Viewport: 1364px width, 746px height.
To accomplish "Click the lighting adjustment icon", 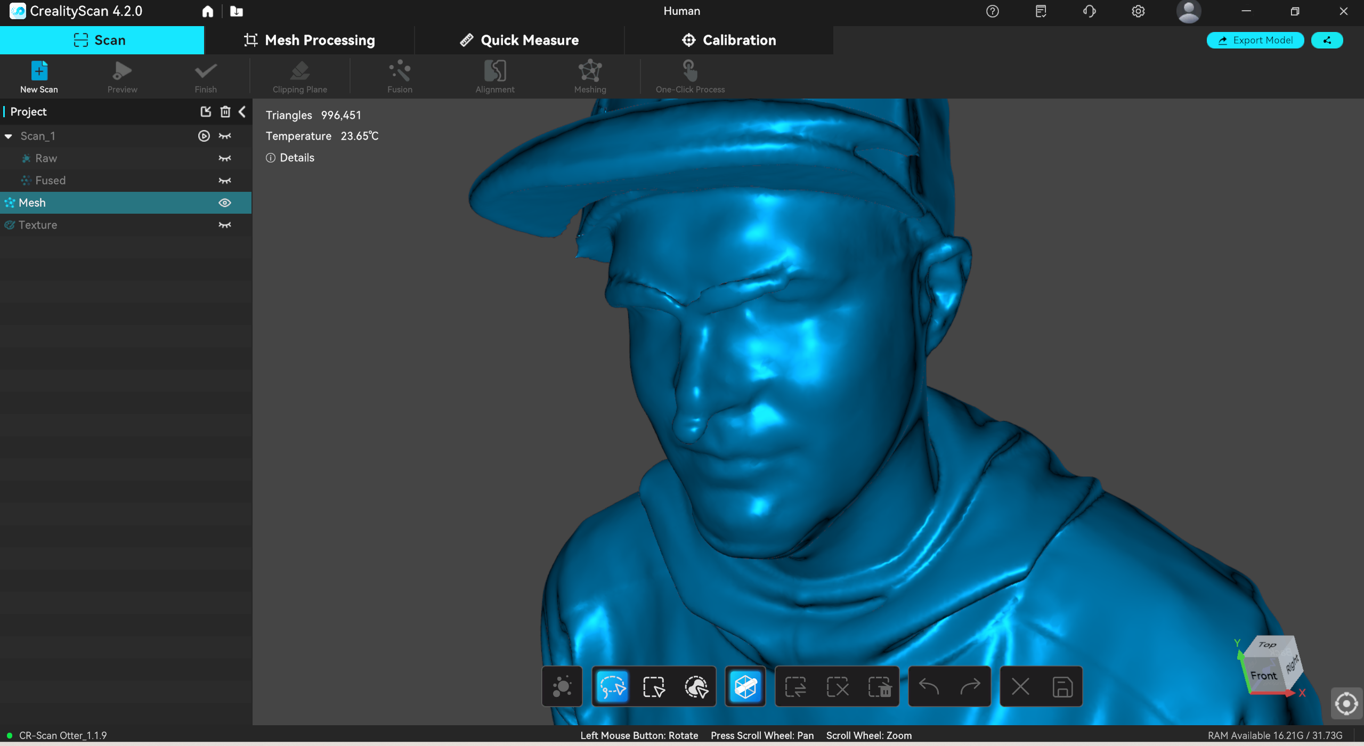I will coord(562,686).
